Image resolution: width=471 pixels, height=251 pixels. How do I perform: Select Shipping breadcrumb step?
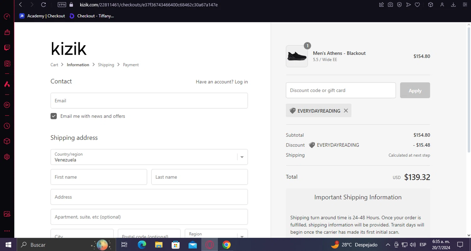tap(106, 65)
